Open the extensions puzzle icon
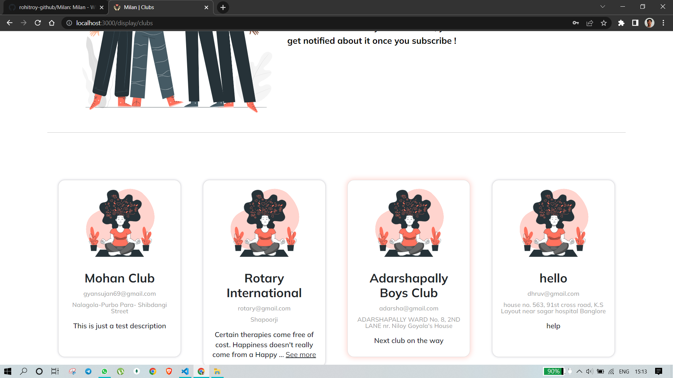 (621, 23)
